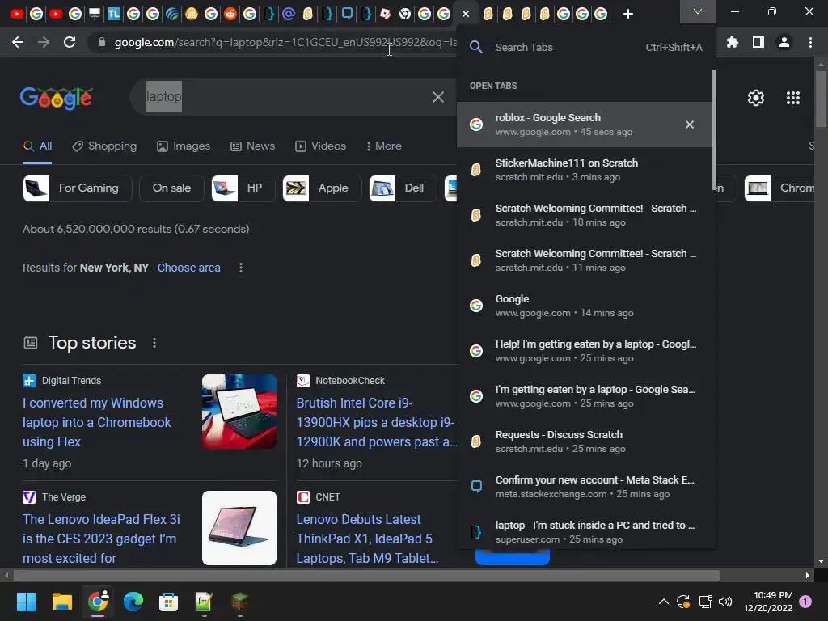Open the volume control in system tray
The height and width of the screenshot is (621, 828).
point(725,602)
